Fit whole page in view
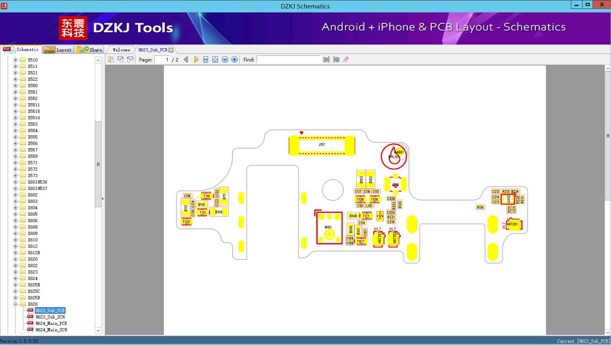The width and height of the screenshot is (611, 345). [215, 59]
